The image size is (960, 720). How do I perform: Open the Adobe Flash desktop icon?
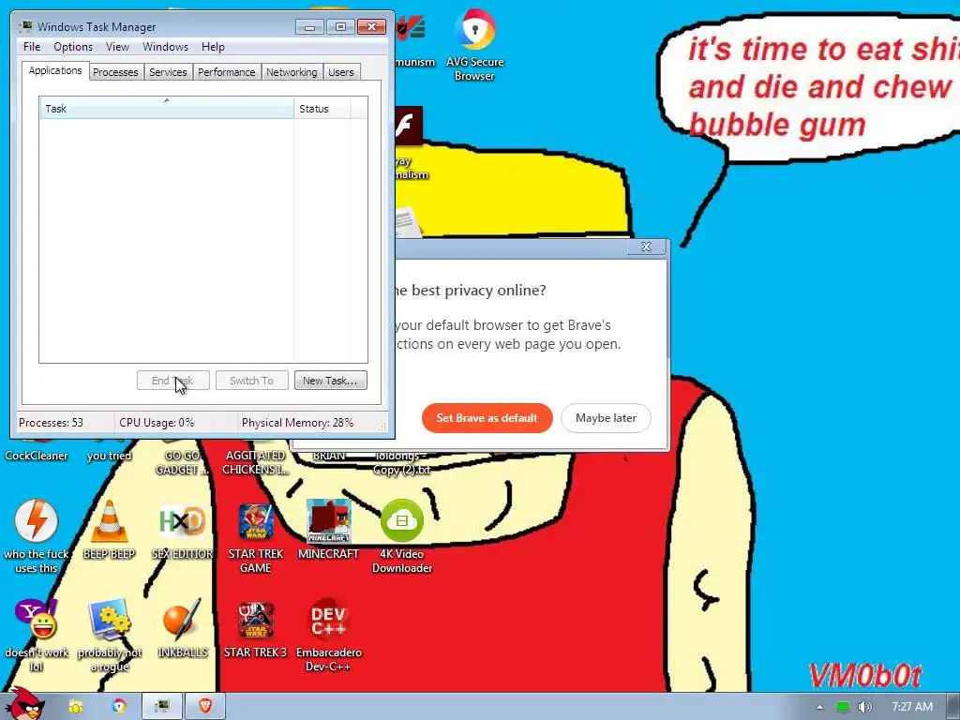(x=409, y=126)
